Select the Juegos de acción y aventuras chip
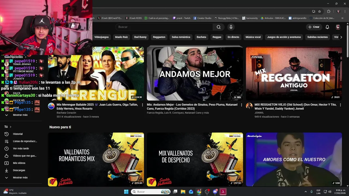 [284, 37]
